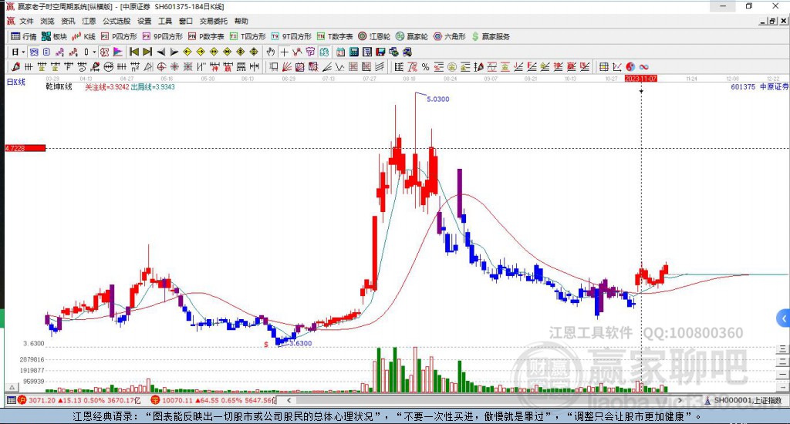Viewport: 790px width, 424px height.
Task: Click the 3.6300 low price marker
Action: (300, 343)
